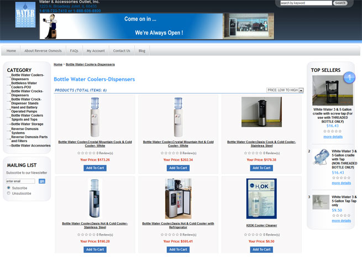
Task: Select Bottle Water Coolers Spigots and Tops category
Action: (x=27, y=117)
